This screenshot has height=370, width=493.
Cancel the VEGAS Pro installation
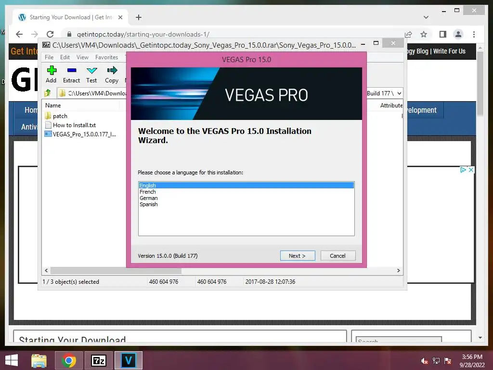click(338, 255)
